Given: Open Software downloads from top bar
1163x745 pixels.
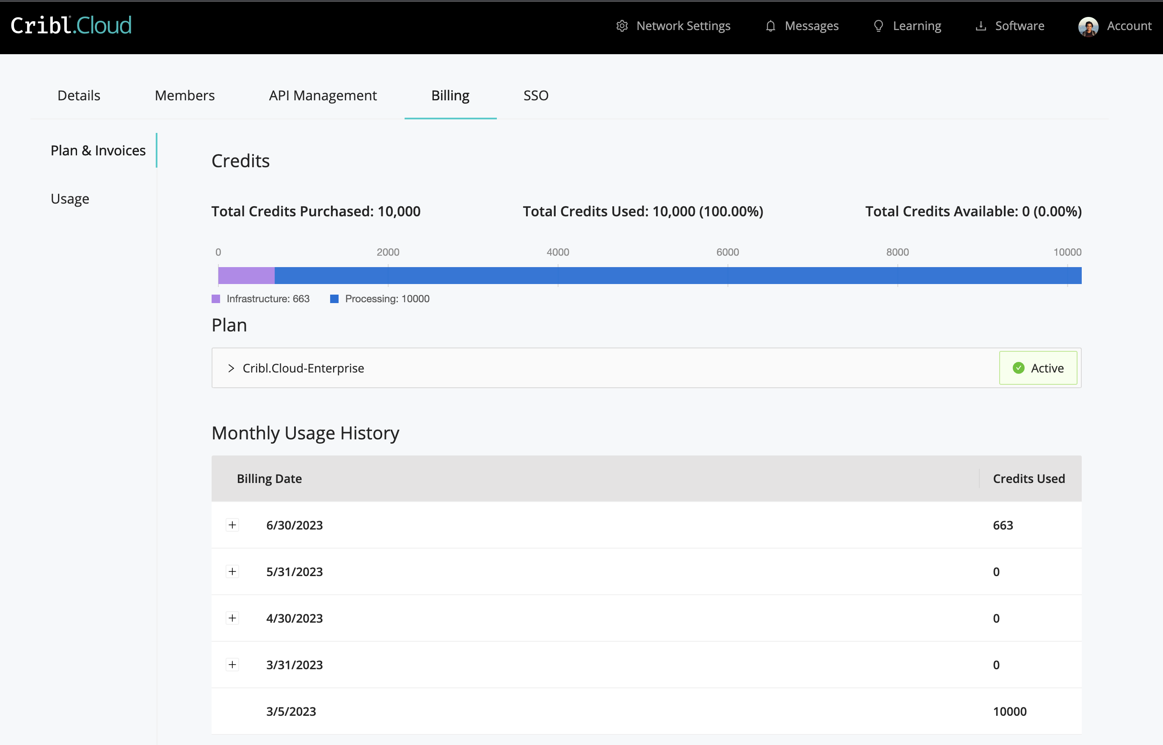Looking at the screenshot, I should click(x=1009, y=26).
